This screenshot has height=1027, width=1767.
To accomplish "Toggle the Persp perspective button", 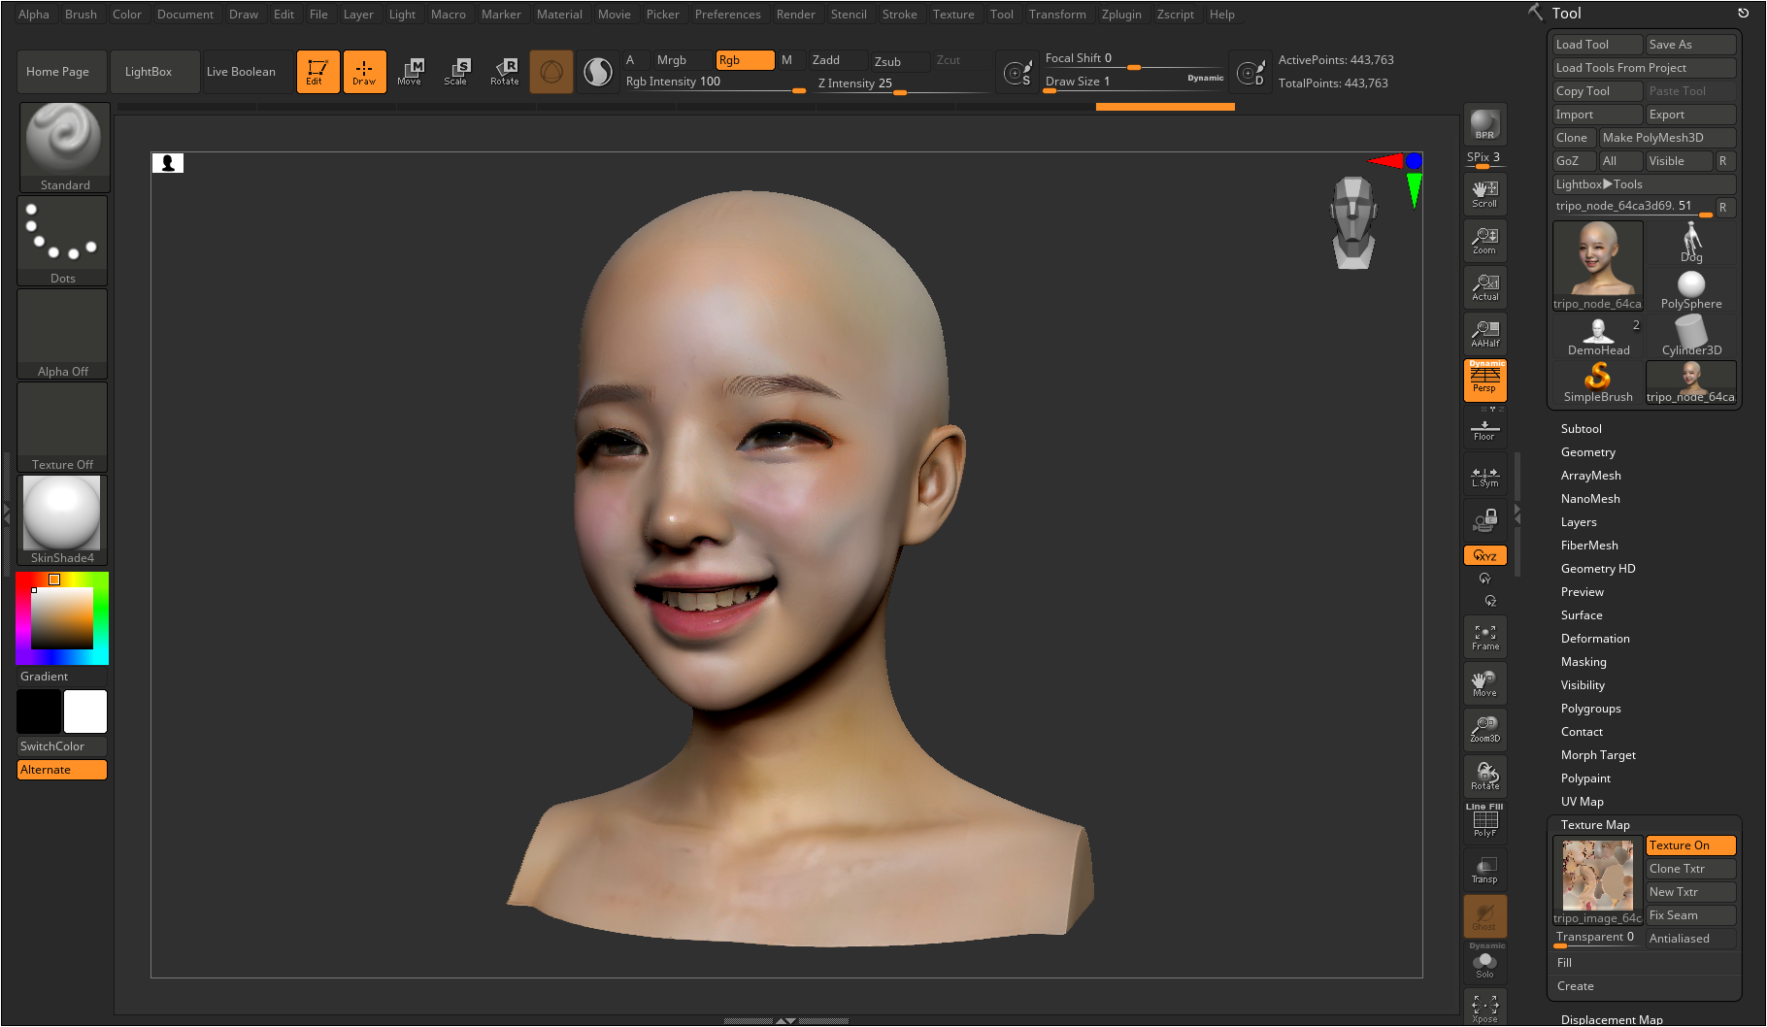I will pyautogui.click(x=1484, y=380).
